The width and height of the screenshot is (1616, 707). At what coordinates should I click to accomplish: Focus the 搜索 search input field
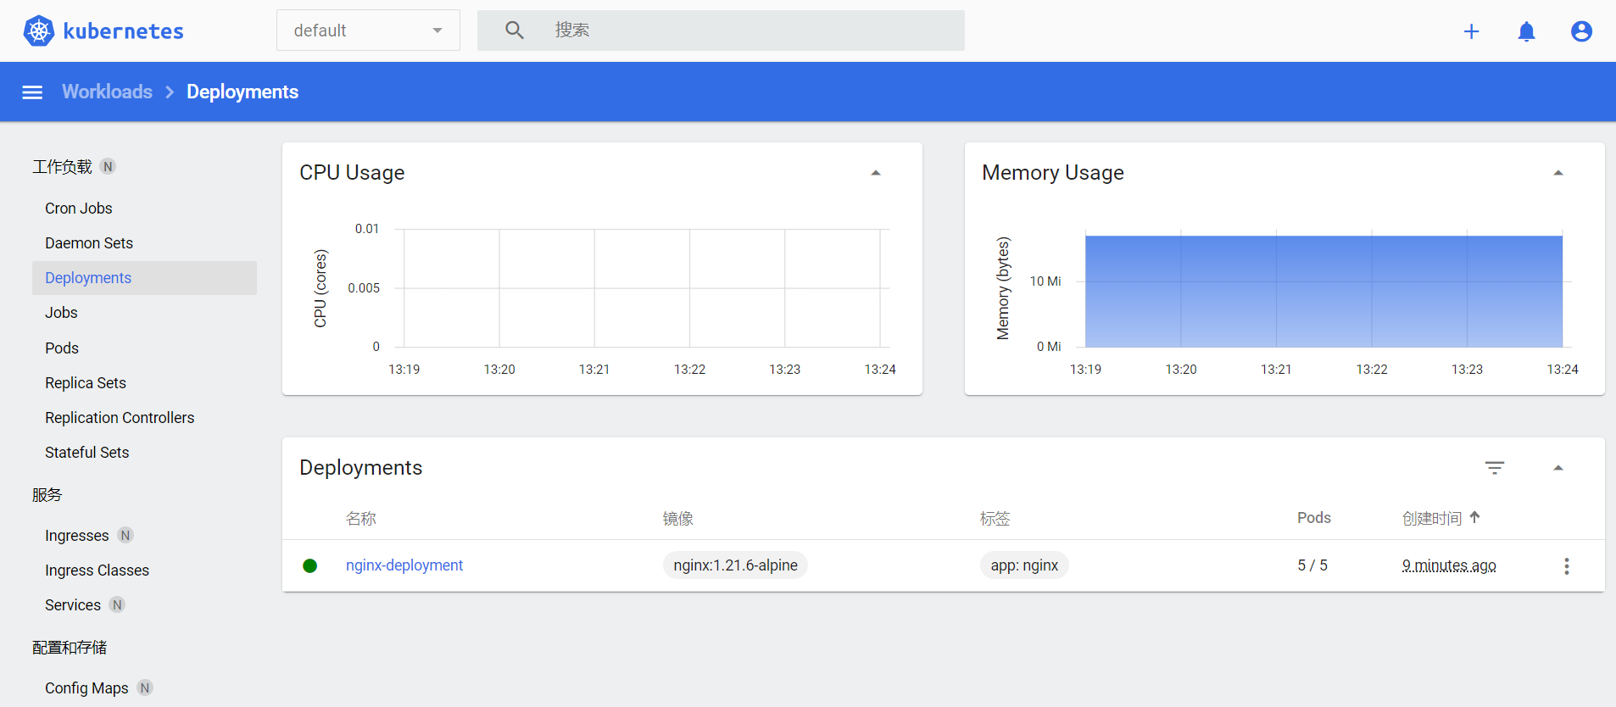click(721, 31)
